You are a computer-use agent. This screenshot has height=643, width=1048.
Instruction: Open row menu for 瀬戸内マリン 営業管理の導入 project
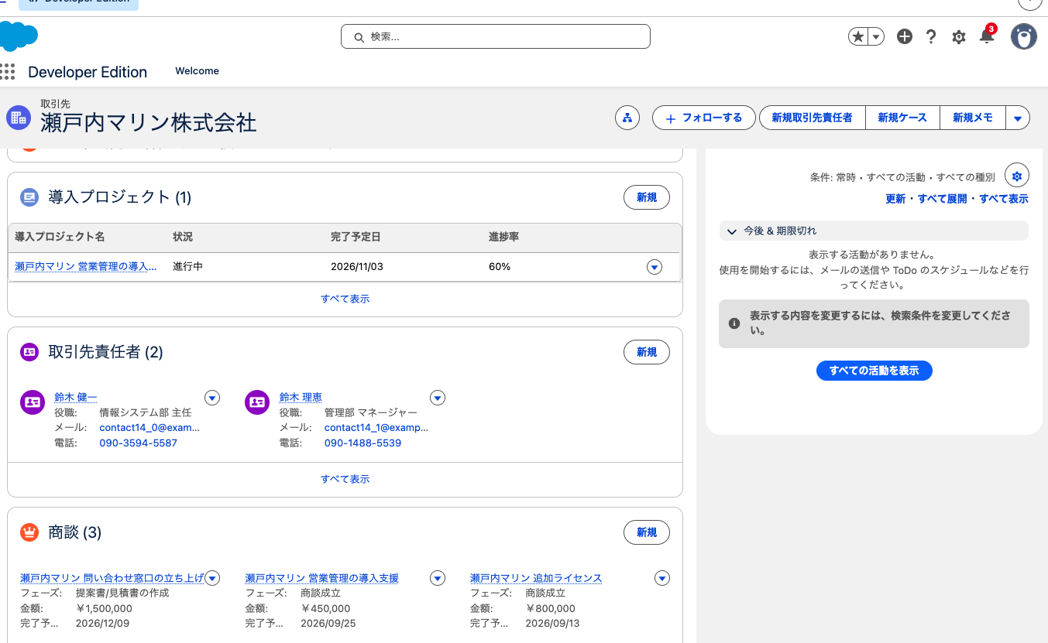(655, 267)
